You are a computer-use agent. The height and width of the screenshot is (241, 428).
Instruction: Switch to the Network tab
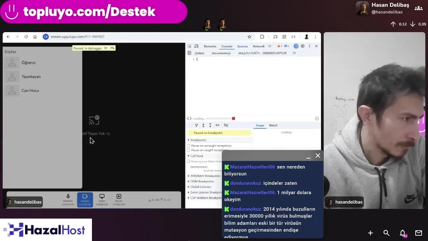[x=258, y=46]
